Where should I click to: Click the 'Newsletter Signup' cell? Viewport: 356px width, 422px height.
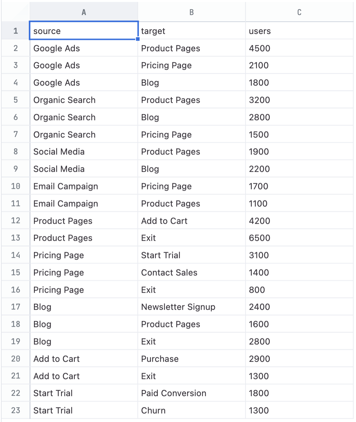191,307
